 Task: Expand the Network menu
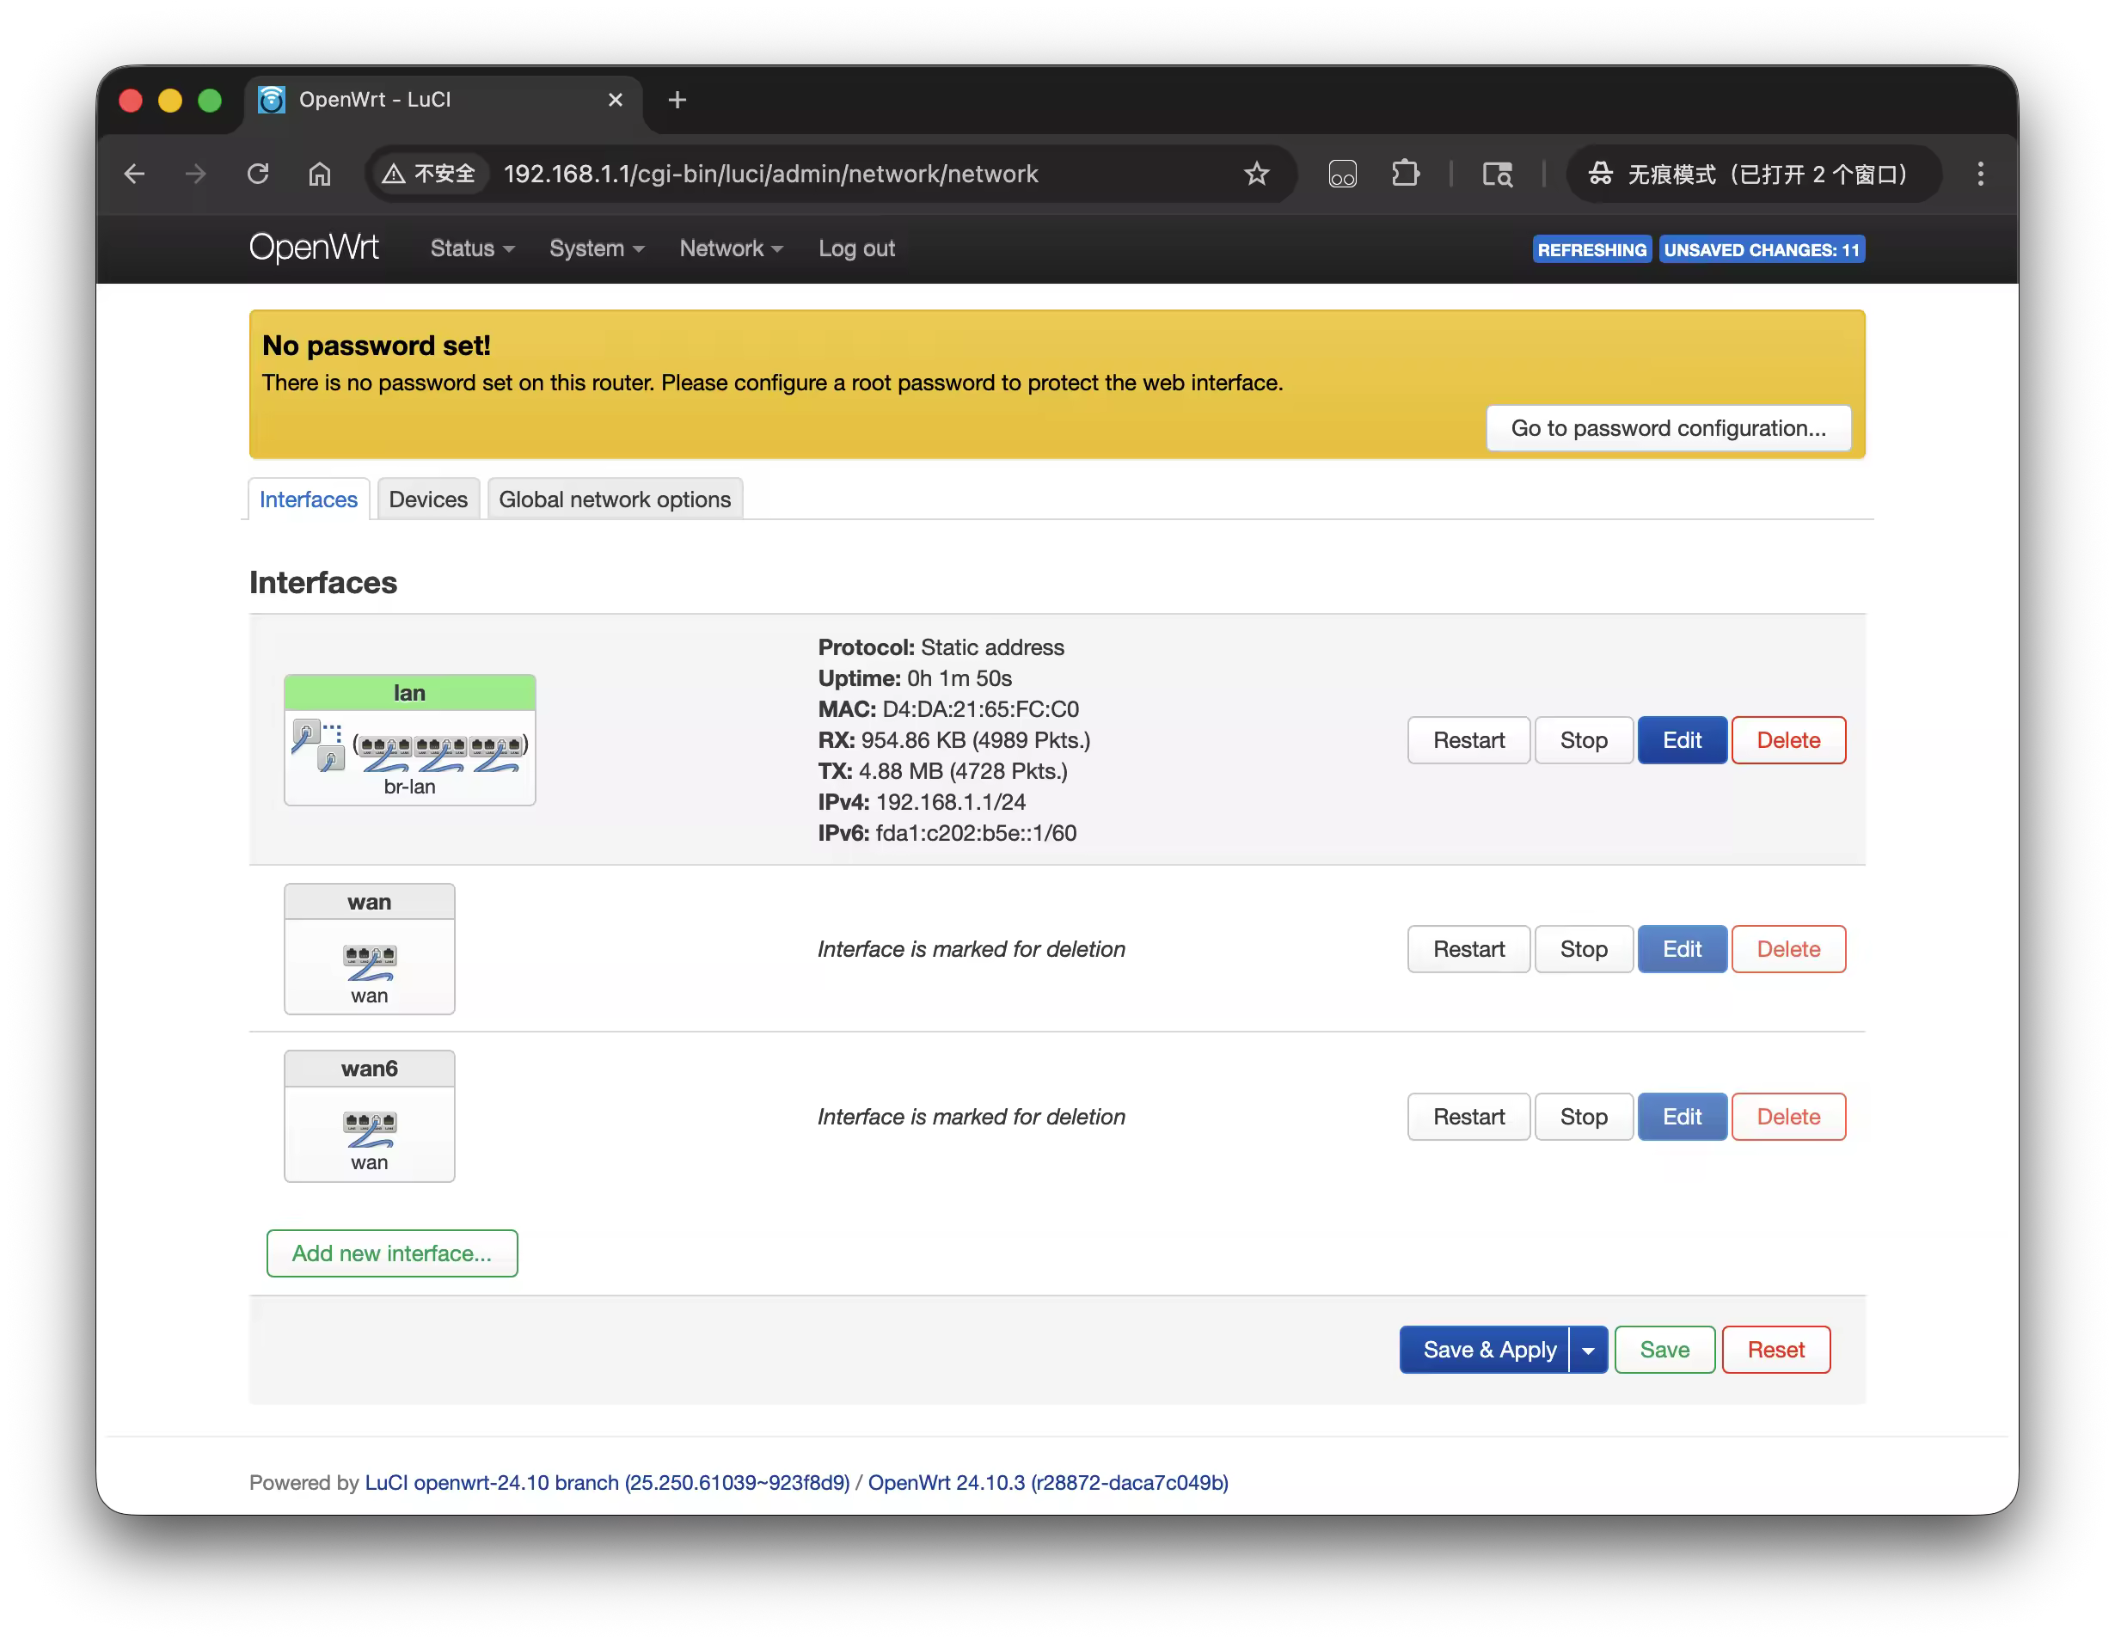(731, 248)
